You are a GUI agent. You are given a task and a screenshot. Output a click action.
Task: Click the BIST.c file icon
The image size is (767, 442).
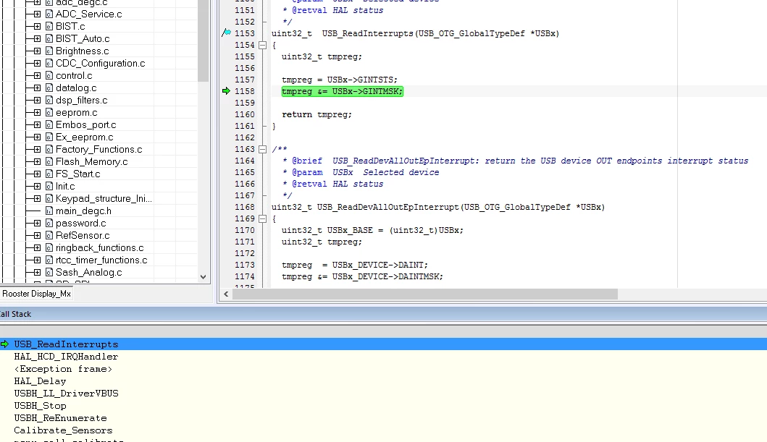click(49, 26)
